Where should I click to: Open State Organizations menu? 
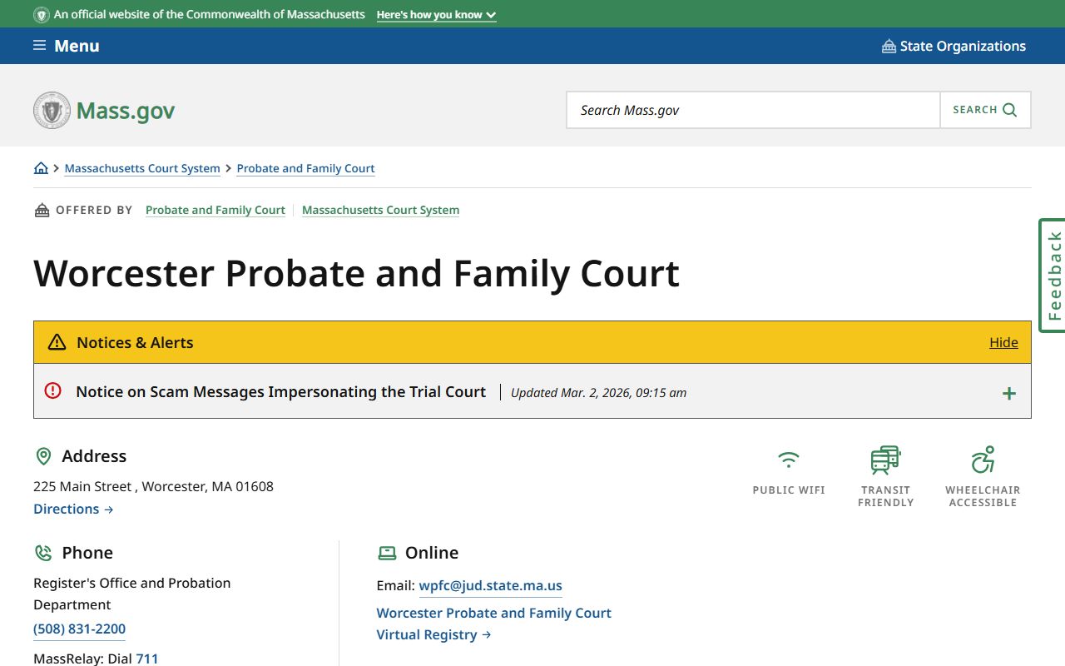click(954, 46)
